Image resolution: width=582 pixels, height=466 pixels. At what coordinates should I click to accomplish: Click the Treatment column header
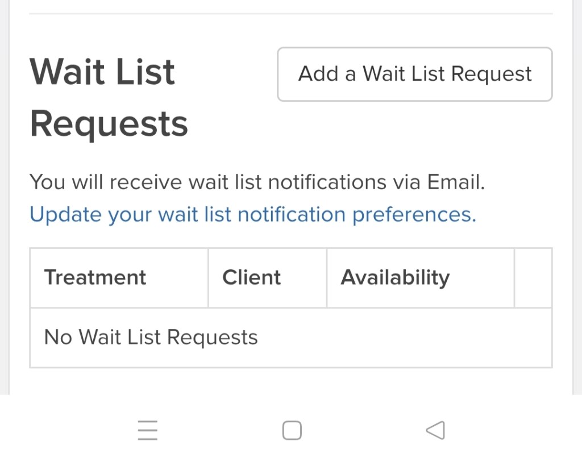click(95, 278)
